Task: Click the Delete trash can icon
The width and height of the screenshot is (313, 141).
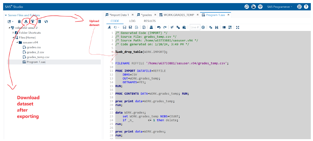Action: [x=19, y=21]
